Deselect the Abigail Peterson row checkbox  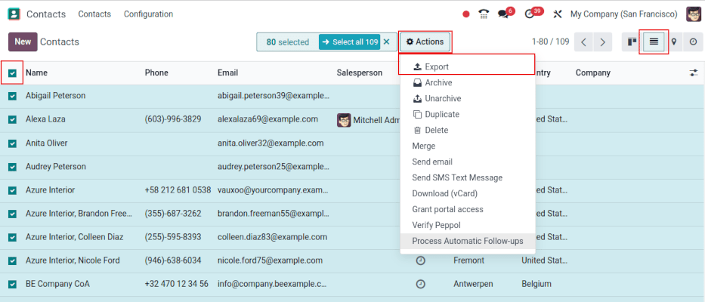coord(13,96)
